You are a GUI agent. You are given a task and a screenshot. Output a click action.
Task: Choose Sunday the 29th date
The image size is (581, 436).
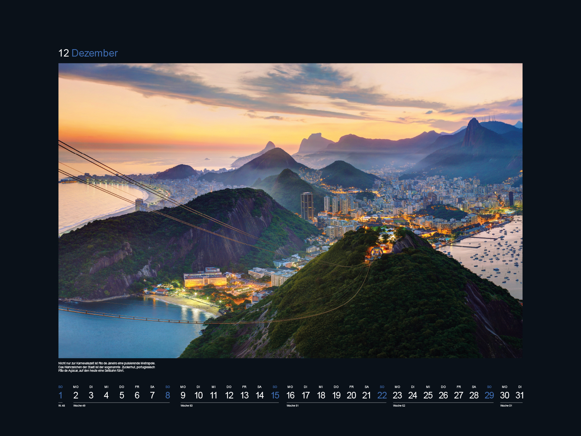(x=489, y=395)
